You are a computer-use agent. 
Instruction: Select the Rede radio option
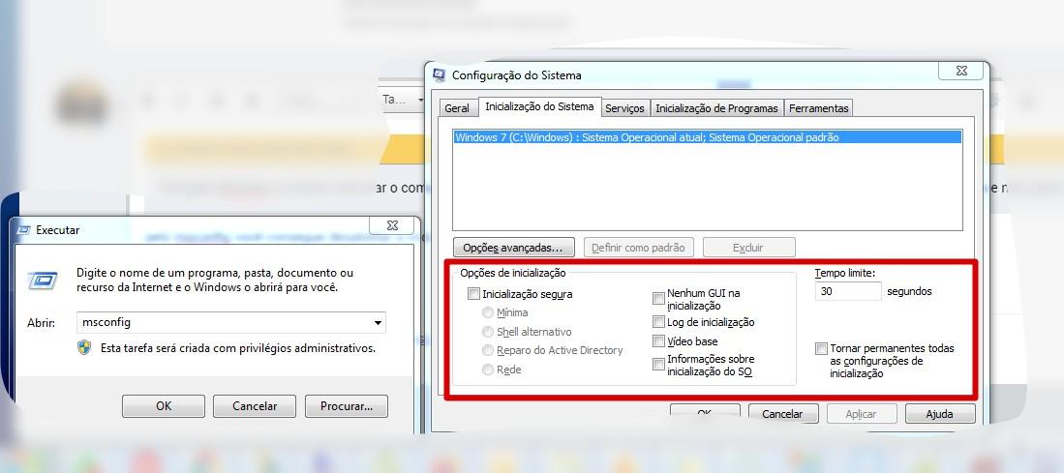pyautogui.click(x=487, y=370)
